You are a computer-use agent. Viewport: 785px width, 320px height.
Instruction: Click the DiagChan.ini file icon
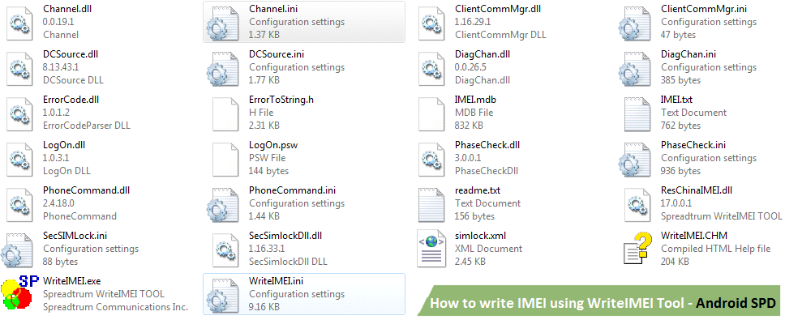[635, 69]
